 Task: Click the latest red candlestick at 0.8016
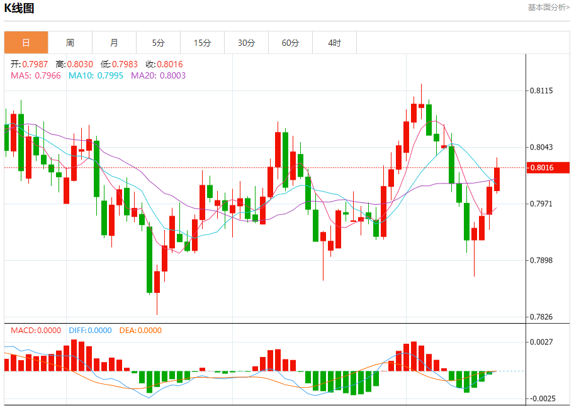(x=497, y=179)
